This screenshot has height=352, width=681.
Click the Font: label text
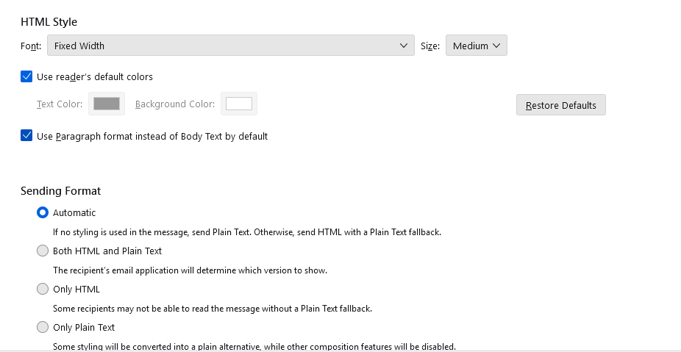(31, 46)
